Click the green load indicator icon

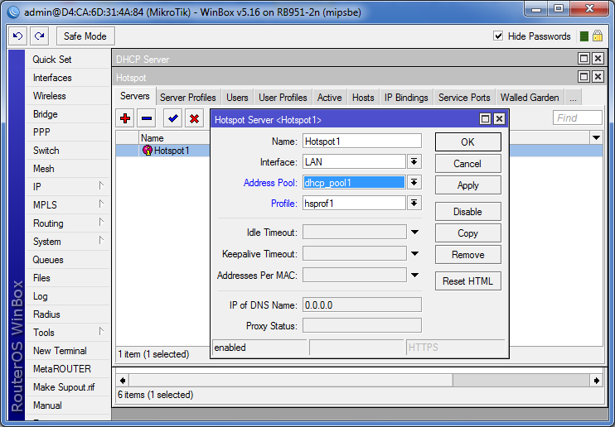[584, 36]
